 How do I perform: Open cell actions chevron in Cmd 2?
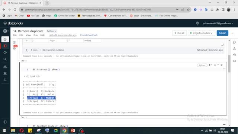pos(215,65)
